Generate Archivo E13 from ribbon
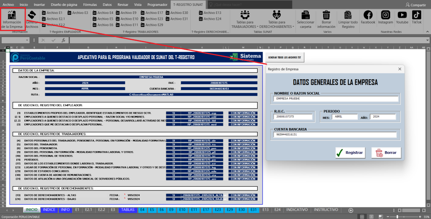 pyautogui.click(x=210, y=13)
